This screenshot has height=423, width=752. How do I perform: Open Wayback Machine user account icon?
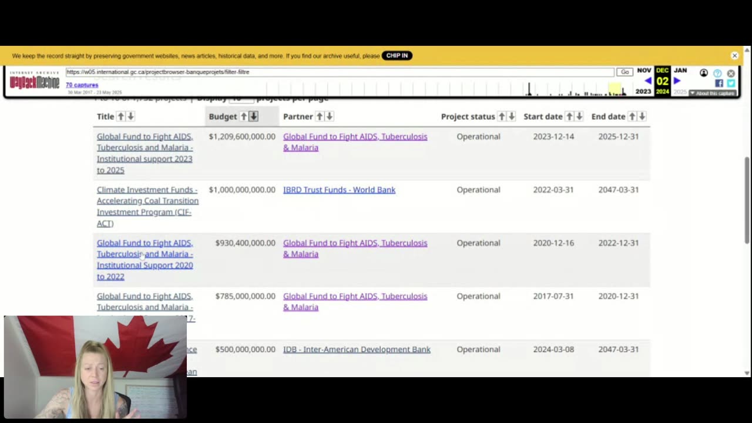pos(704,73)
